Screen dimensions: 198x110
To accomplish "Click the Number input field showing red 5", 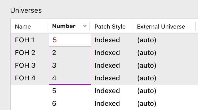I will (70, 40).
